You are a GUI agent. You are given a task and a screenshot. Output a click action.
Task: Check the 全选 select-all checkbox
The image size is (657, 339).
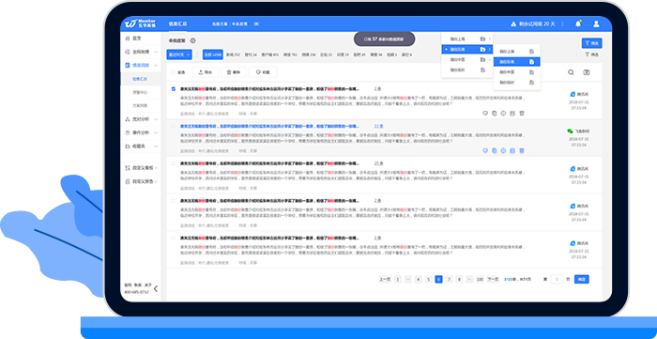click(174, 72)
